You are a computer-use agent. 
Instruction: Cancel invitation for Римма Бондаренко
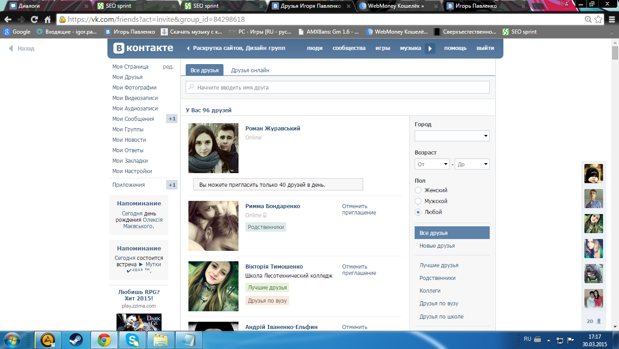pos(359,209)
